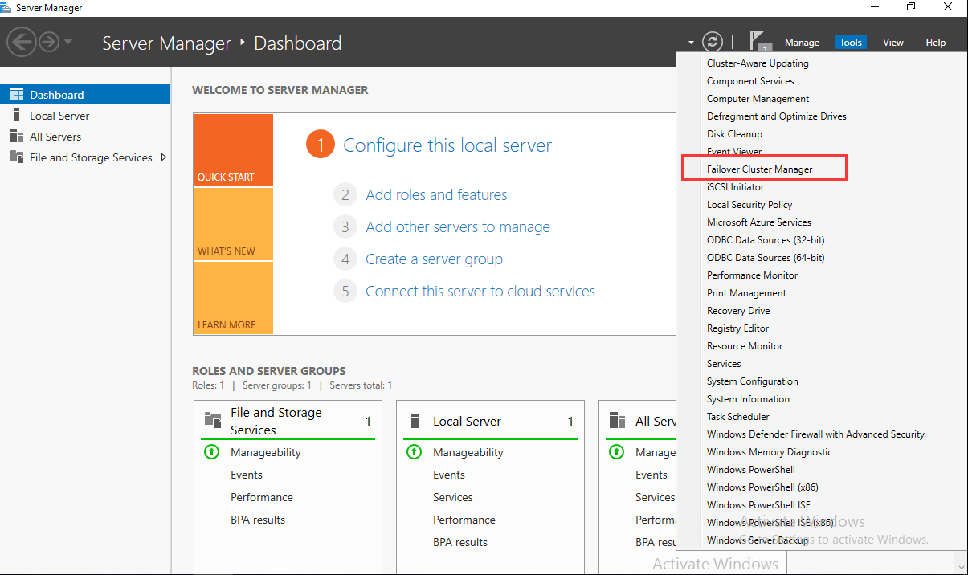Click Create a server group link
Viewport: 968px width, 575px height.
click(434, 259)
